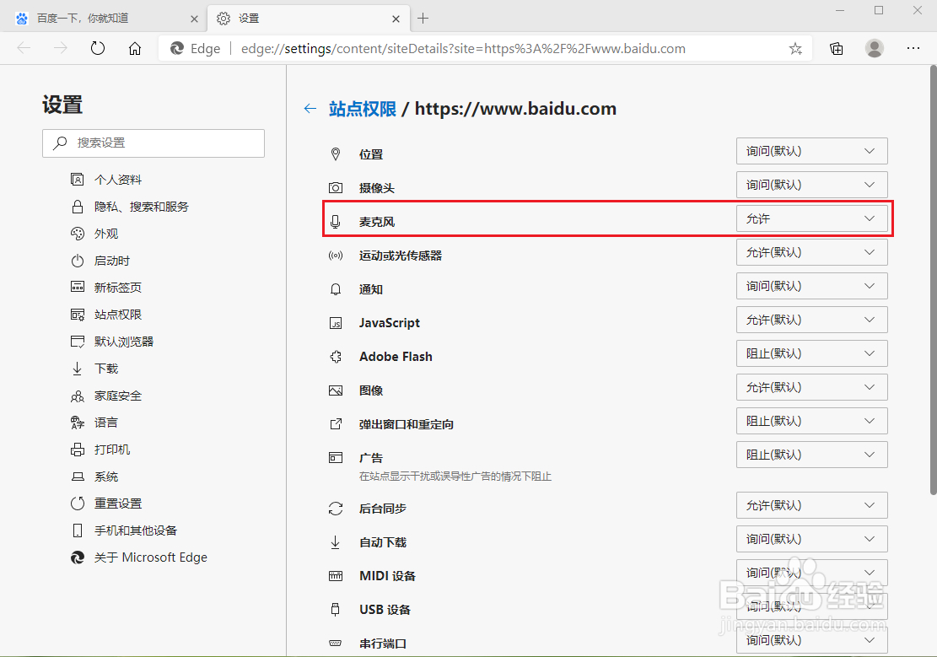Expand the 麦克风 permission dropdown
This screenshot has height=657, width=937.
[x=811, y=218]
